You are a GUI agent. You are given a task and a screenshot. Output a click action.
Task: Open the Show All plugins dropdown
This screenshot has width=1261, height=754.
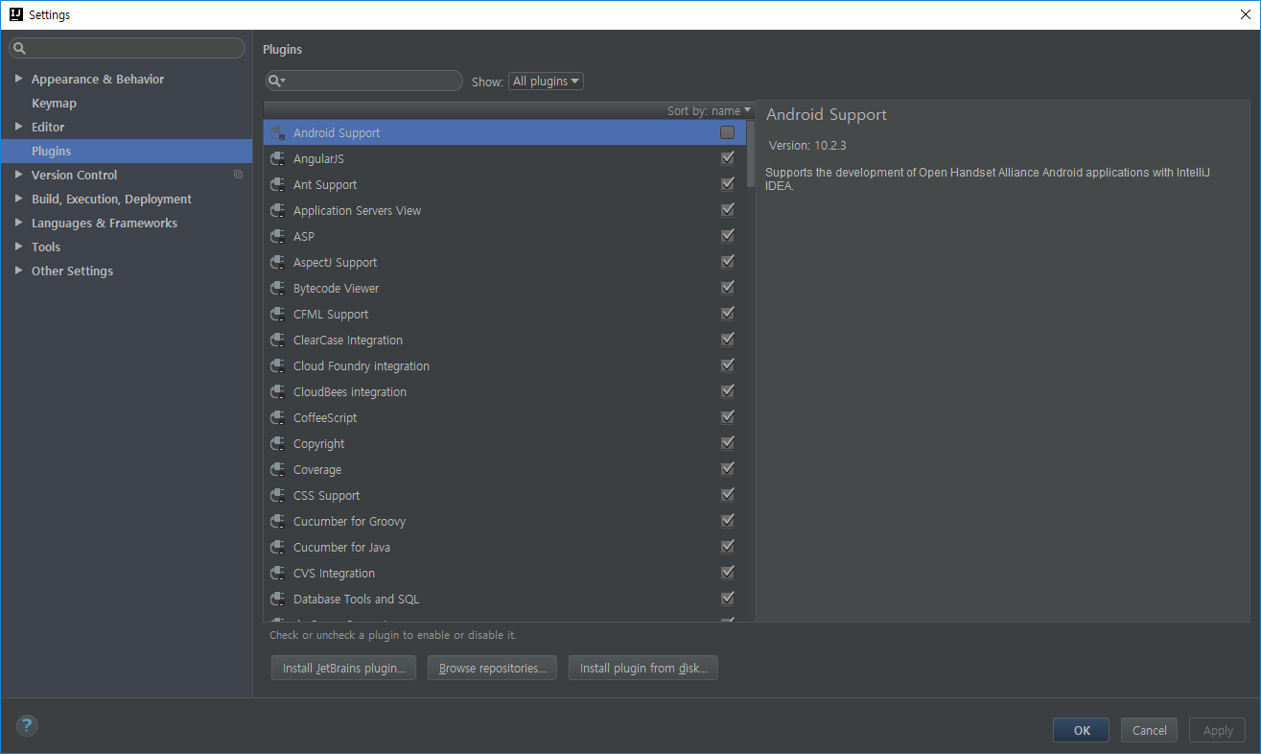[546, 82]
